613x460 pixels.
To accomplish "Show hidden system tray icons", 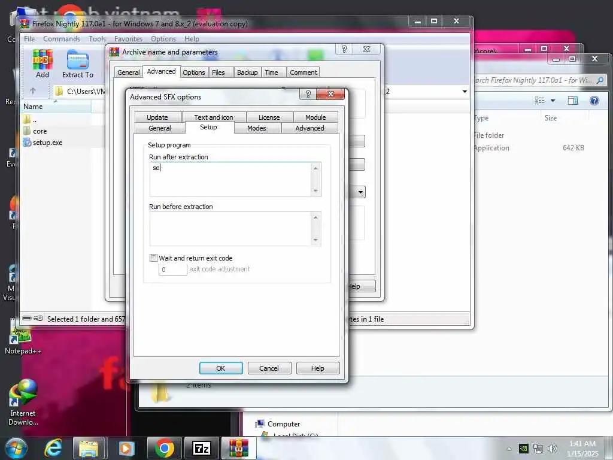I will click(x=509, y=449).
